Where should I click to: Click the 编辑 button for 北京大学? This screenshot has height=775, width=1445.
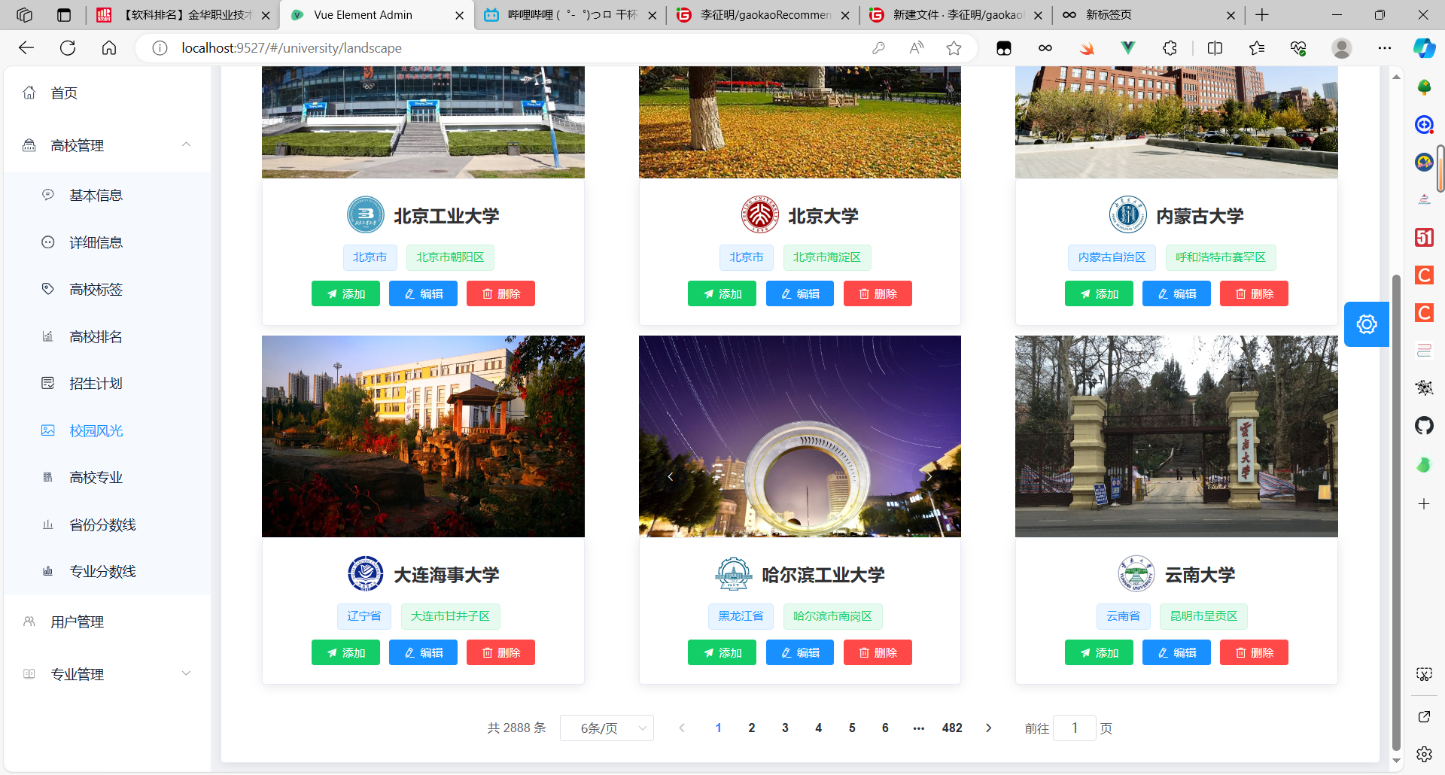pos(800,293)
